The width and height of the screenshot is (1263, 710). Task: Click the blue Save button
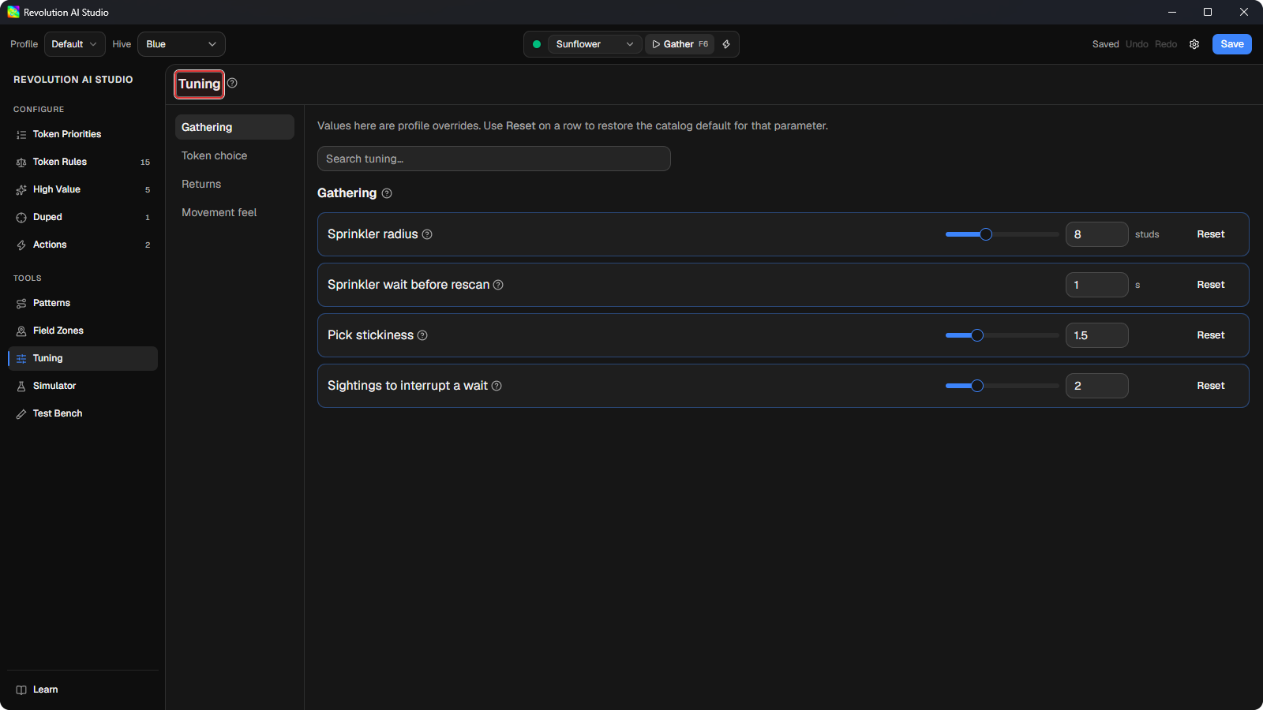[x=1232, y=44]
